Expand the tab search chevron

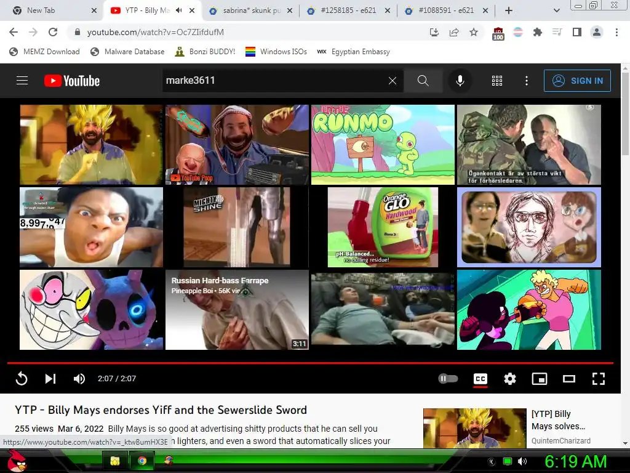click(x=556, y=10)
